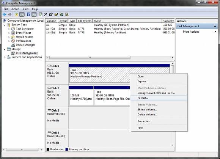The width and height of the screenshot is (220, 159).
Task: Open the Help menu
Action: (35, 9)
